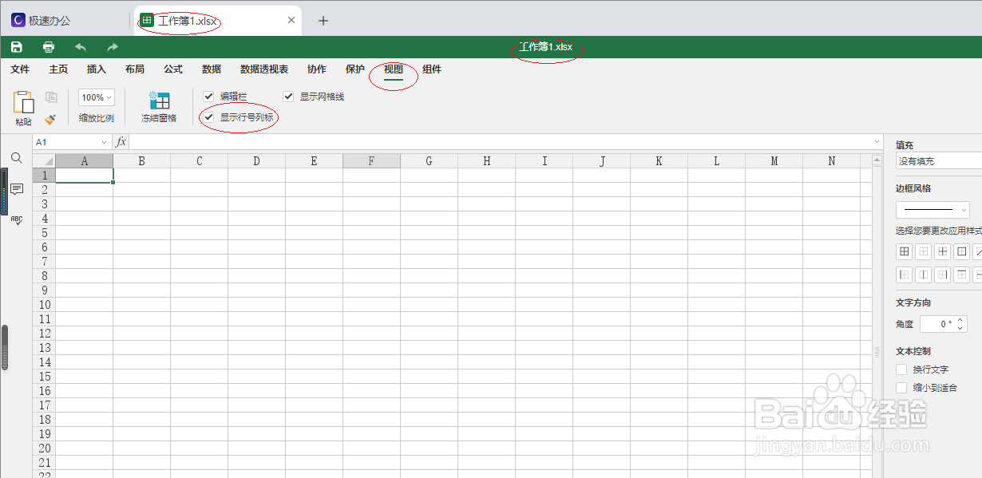Image resolution: width=982 pixels, height=478 pixels.
Task: Switch to the 协作 tab
Action: click(x=317, y=69)
